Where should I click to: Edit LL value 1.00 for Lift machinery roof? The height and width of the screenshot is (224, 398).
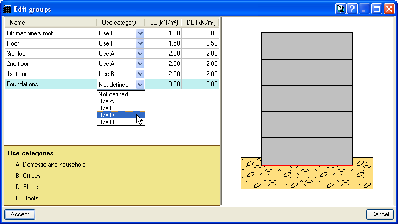click(x=164, y=33)
